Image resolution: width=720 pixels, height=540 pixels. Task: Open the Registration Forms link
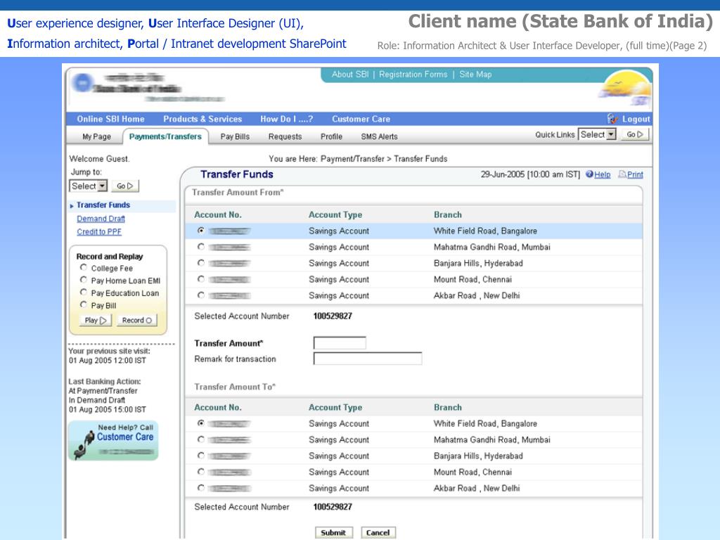413,75
